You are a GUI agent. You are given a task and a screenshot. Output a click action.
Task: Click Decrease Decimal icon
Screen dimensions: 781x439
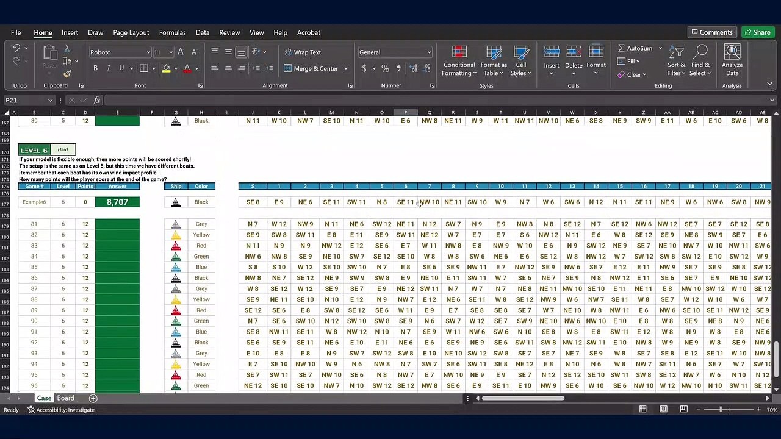(x=427, y=68)
